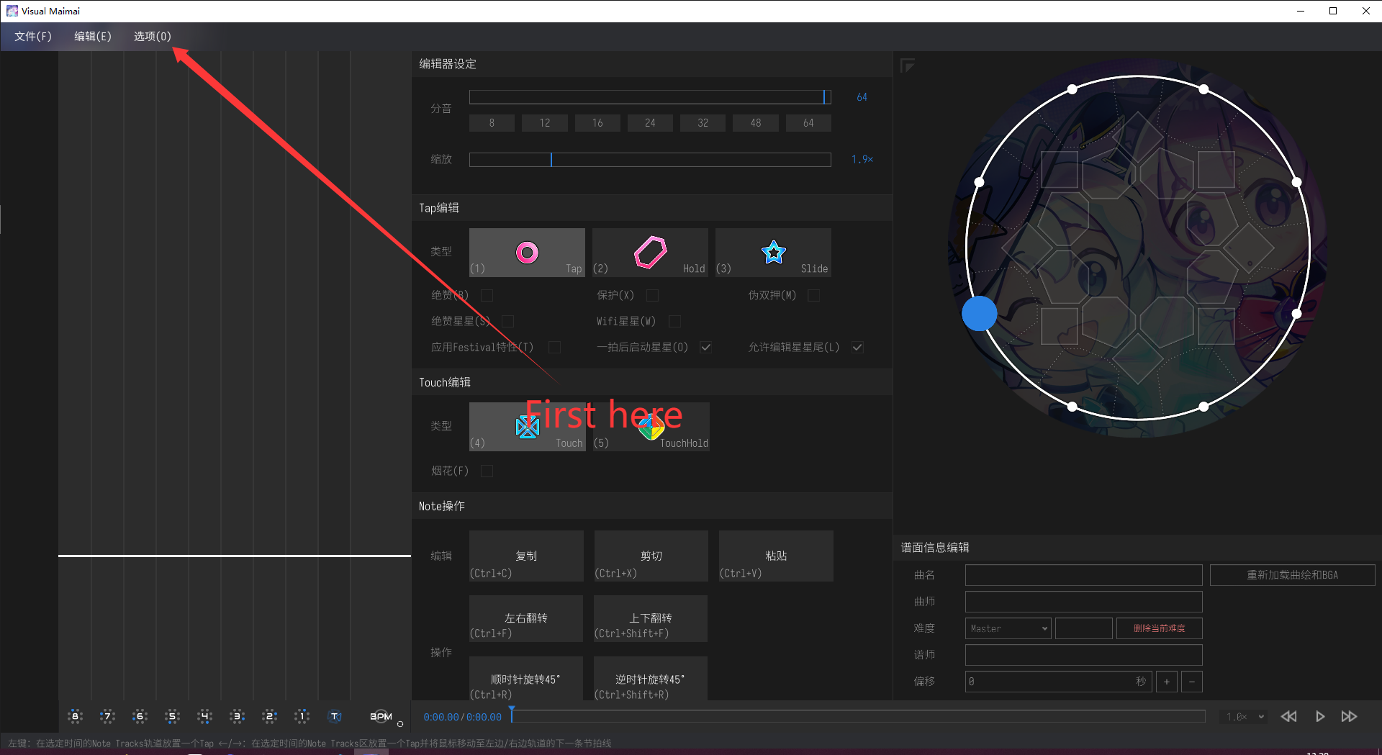Click the track 8 button icon
The height and width of the screenshot is (755, 1382).
click(75, 716)
